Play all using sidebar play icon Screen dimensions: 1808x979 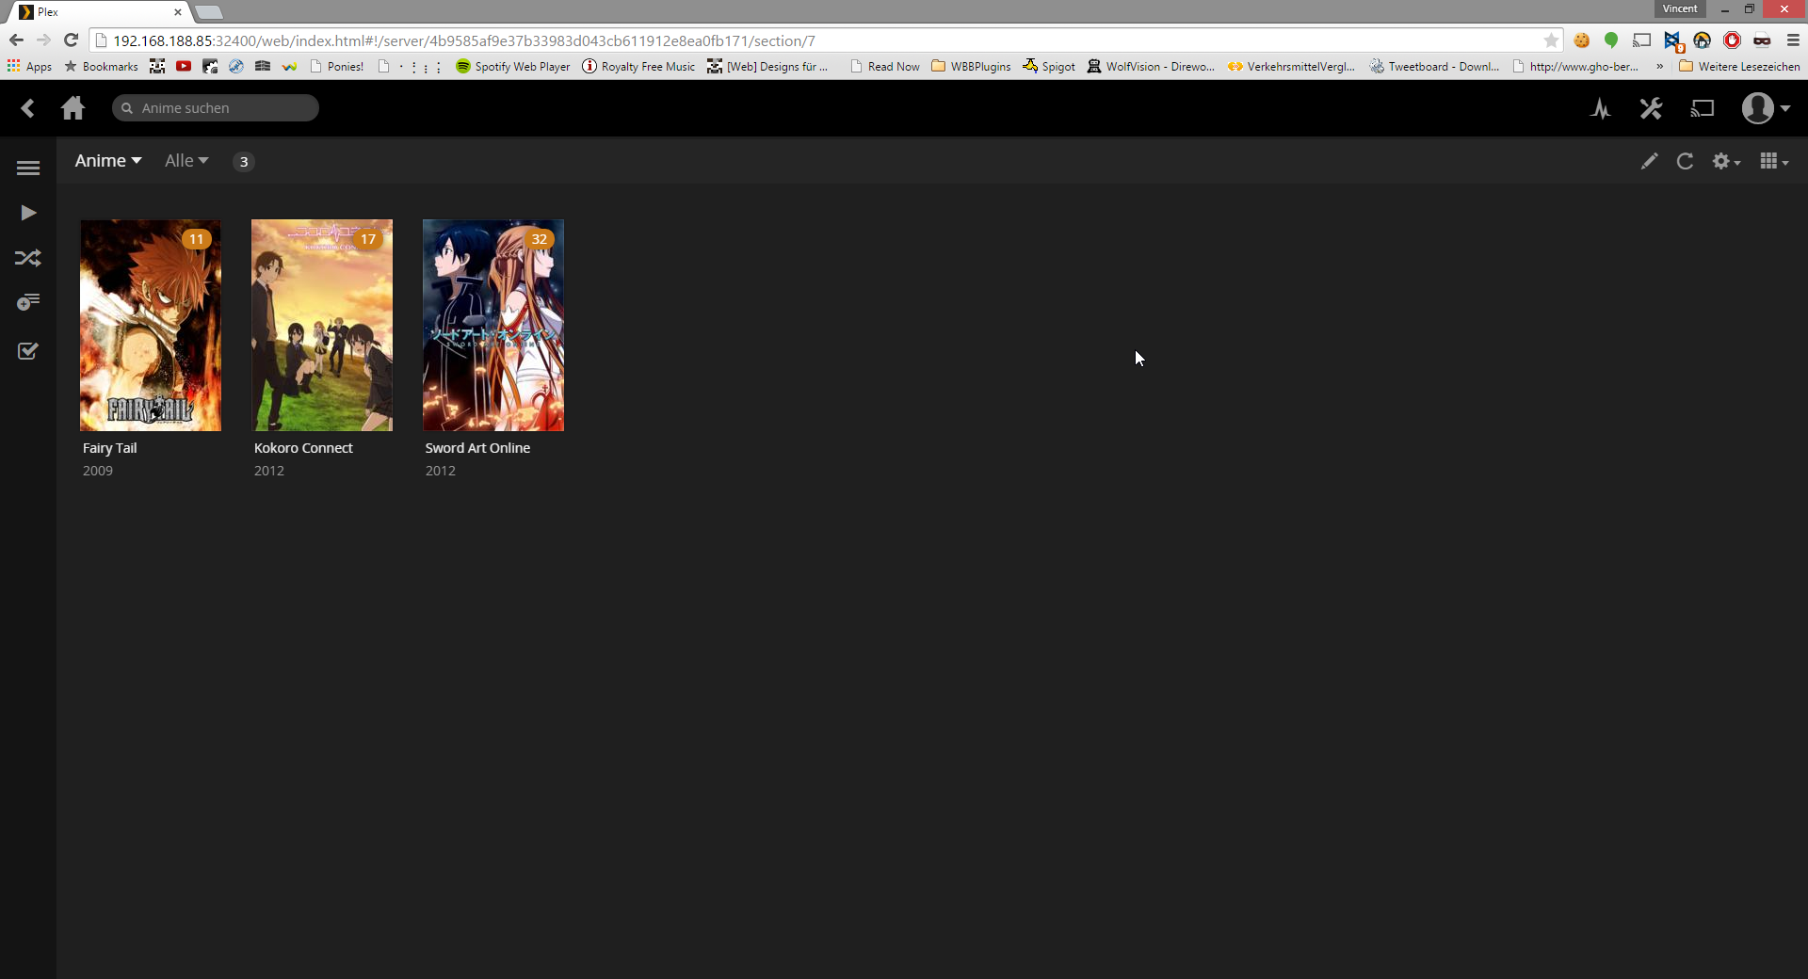pos(28,213)
